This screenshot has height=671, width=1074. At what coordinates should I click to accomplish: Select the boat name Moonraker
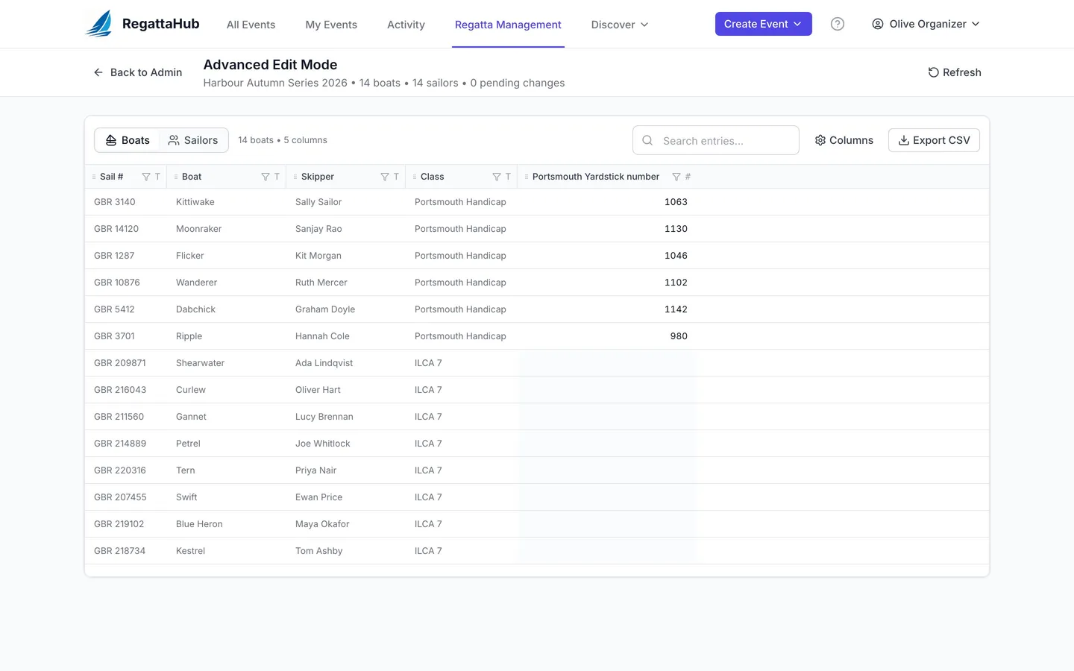coord(198,229)
